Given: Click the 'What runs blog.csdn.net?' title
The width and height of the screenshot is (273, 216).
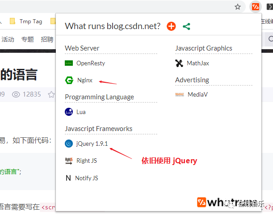Looking at the screenshot, I should (113, 26).
